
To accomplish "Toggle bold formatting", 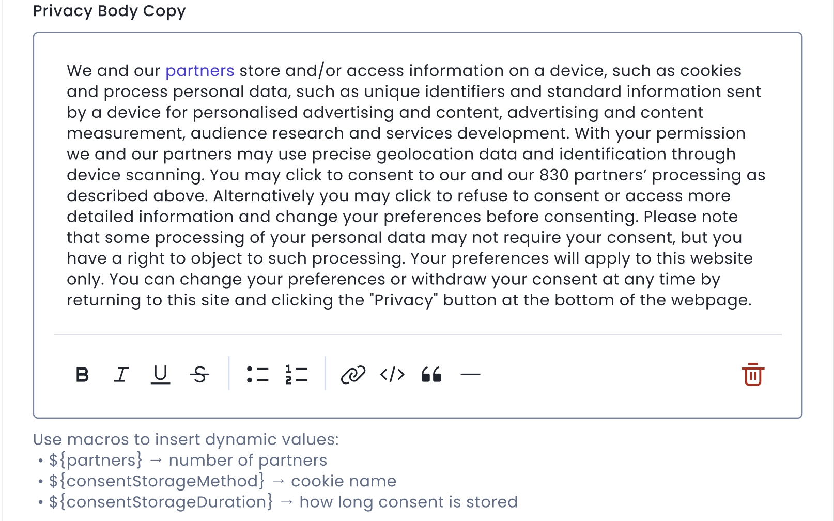I will tap(82, 374).
